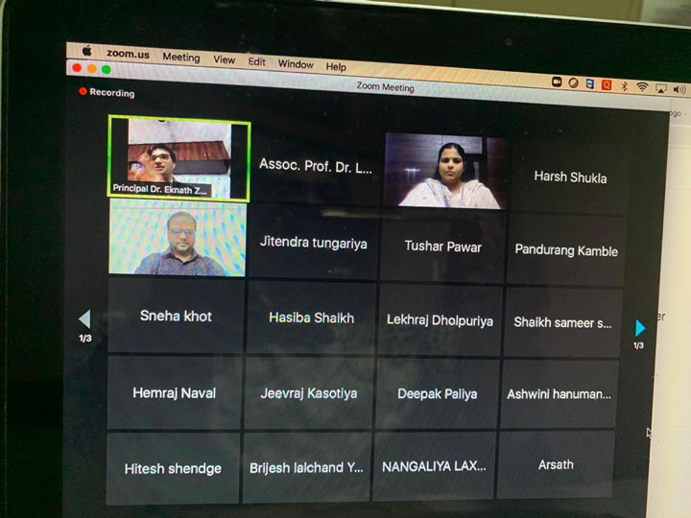
Task: Select the Harsh Shukla participant tile
Action: (570, 177)
